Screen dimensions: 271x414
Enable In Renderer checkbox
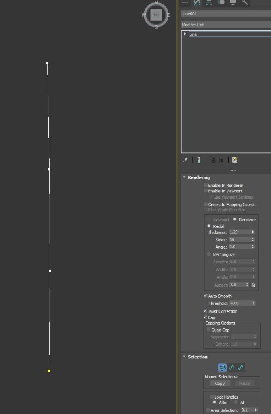[206, 185]
